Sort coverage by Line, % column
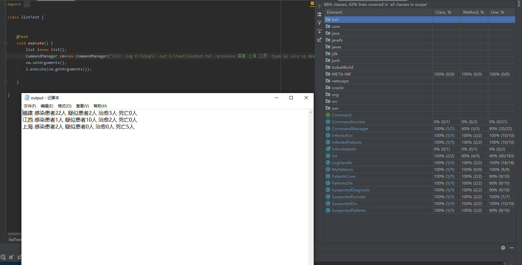 tap(497, 12)
